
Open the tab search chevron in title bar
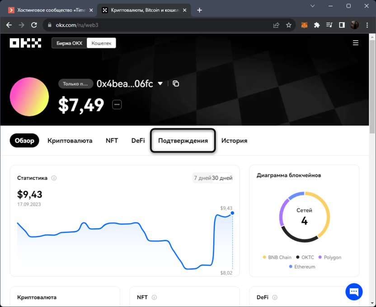tap(312, 6)
